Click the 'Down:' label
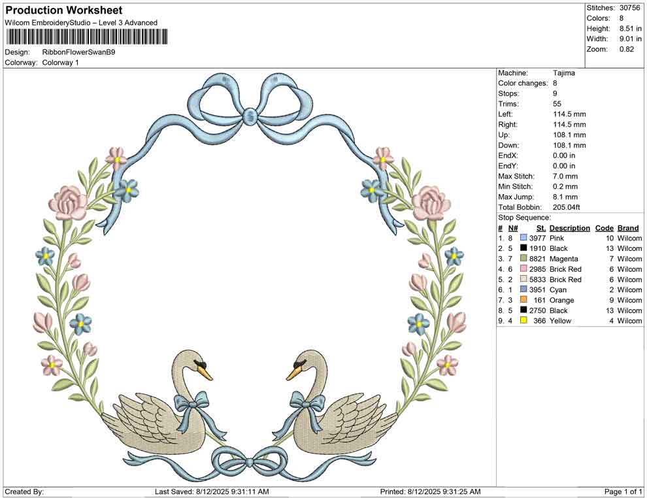 tap(508, 145)
